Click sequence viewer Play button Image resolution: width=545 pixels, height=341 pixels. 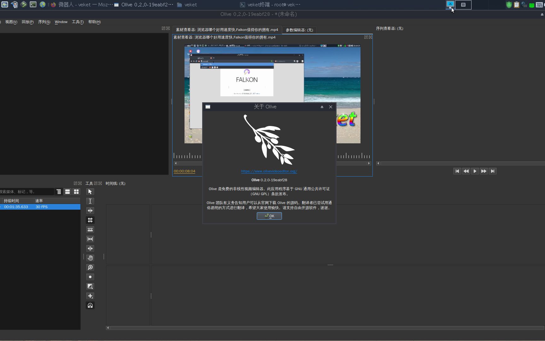click(475, 171)
